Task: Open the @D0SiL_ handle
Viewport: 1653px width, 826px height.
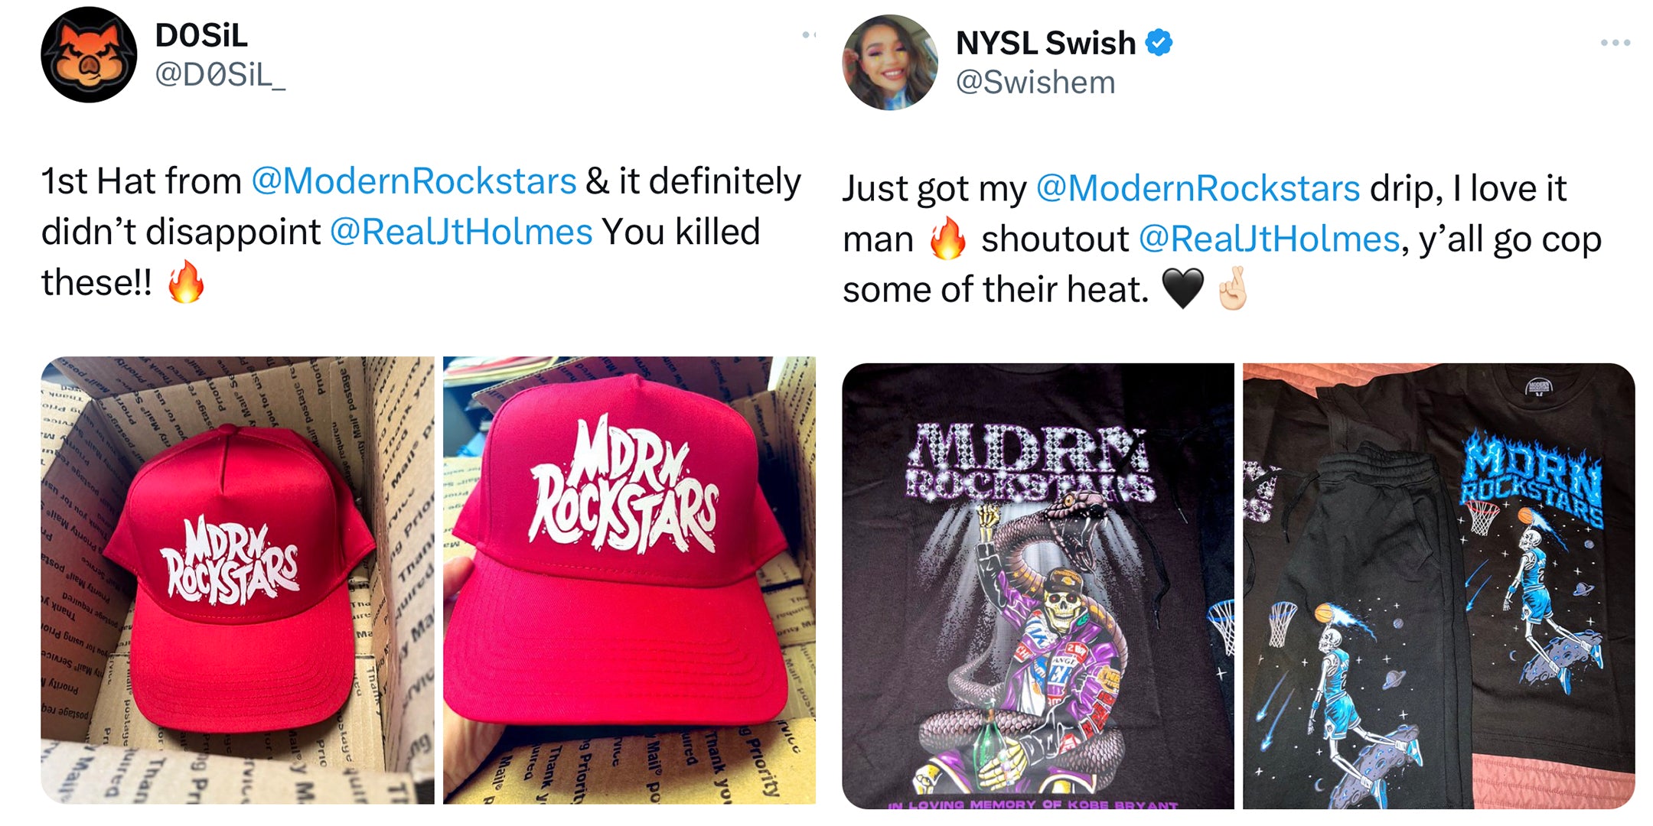Action: tap(220, 75)
